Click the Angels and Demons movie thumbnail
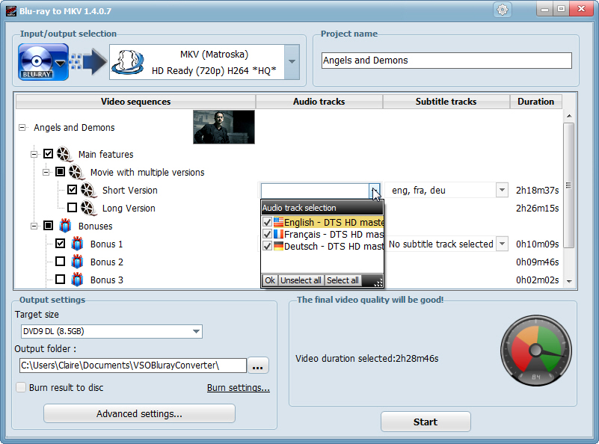 coord(224,127)
